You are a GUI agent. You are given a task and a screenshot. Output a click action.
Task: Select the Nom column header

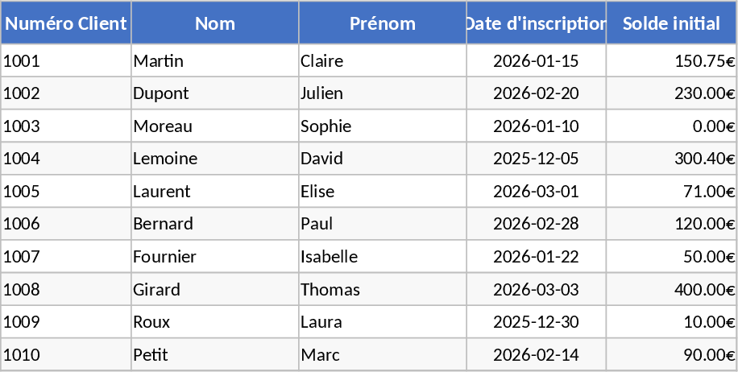(215, 23)
